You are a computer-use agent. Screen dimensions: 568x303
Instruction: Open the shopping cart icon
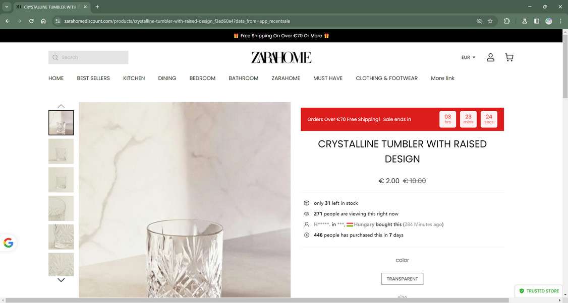click(x=509, y=57)
